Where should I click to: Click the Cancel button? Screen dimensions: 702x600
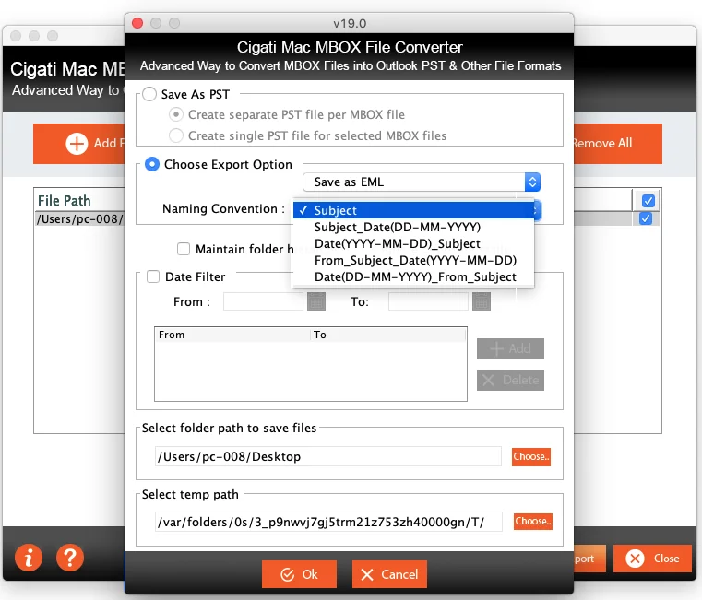389,574
